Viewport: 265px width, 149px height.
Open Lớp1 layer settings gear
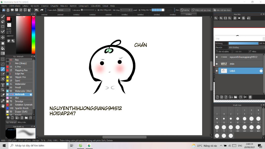261,71
